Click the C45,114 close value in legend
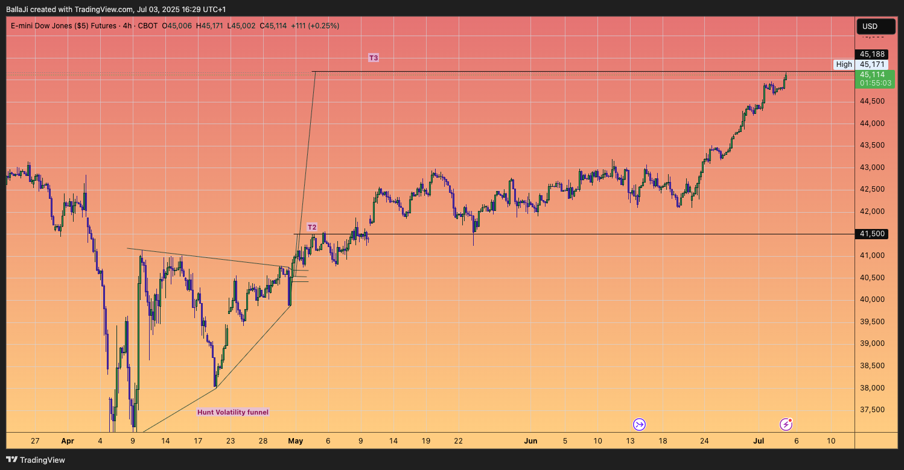Viewport: 904px width, 470px height. (273, 26)
